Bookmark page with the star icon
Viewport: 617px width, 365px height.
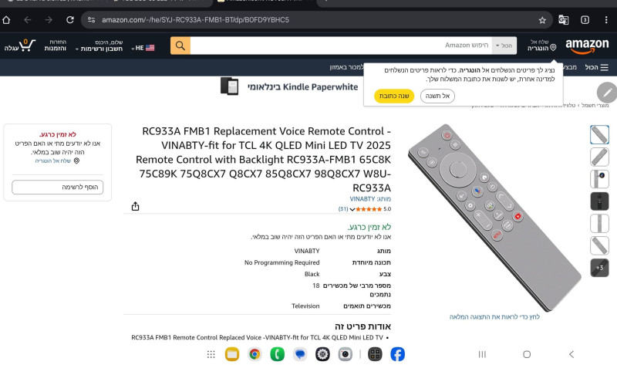click(542, 20)
